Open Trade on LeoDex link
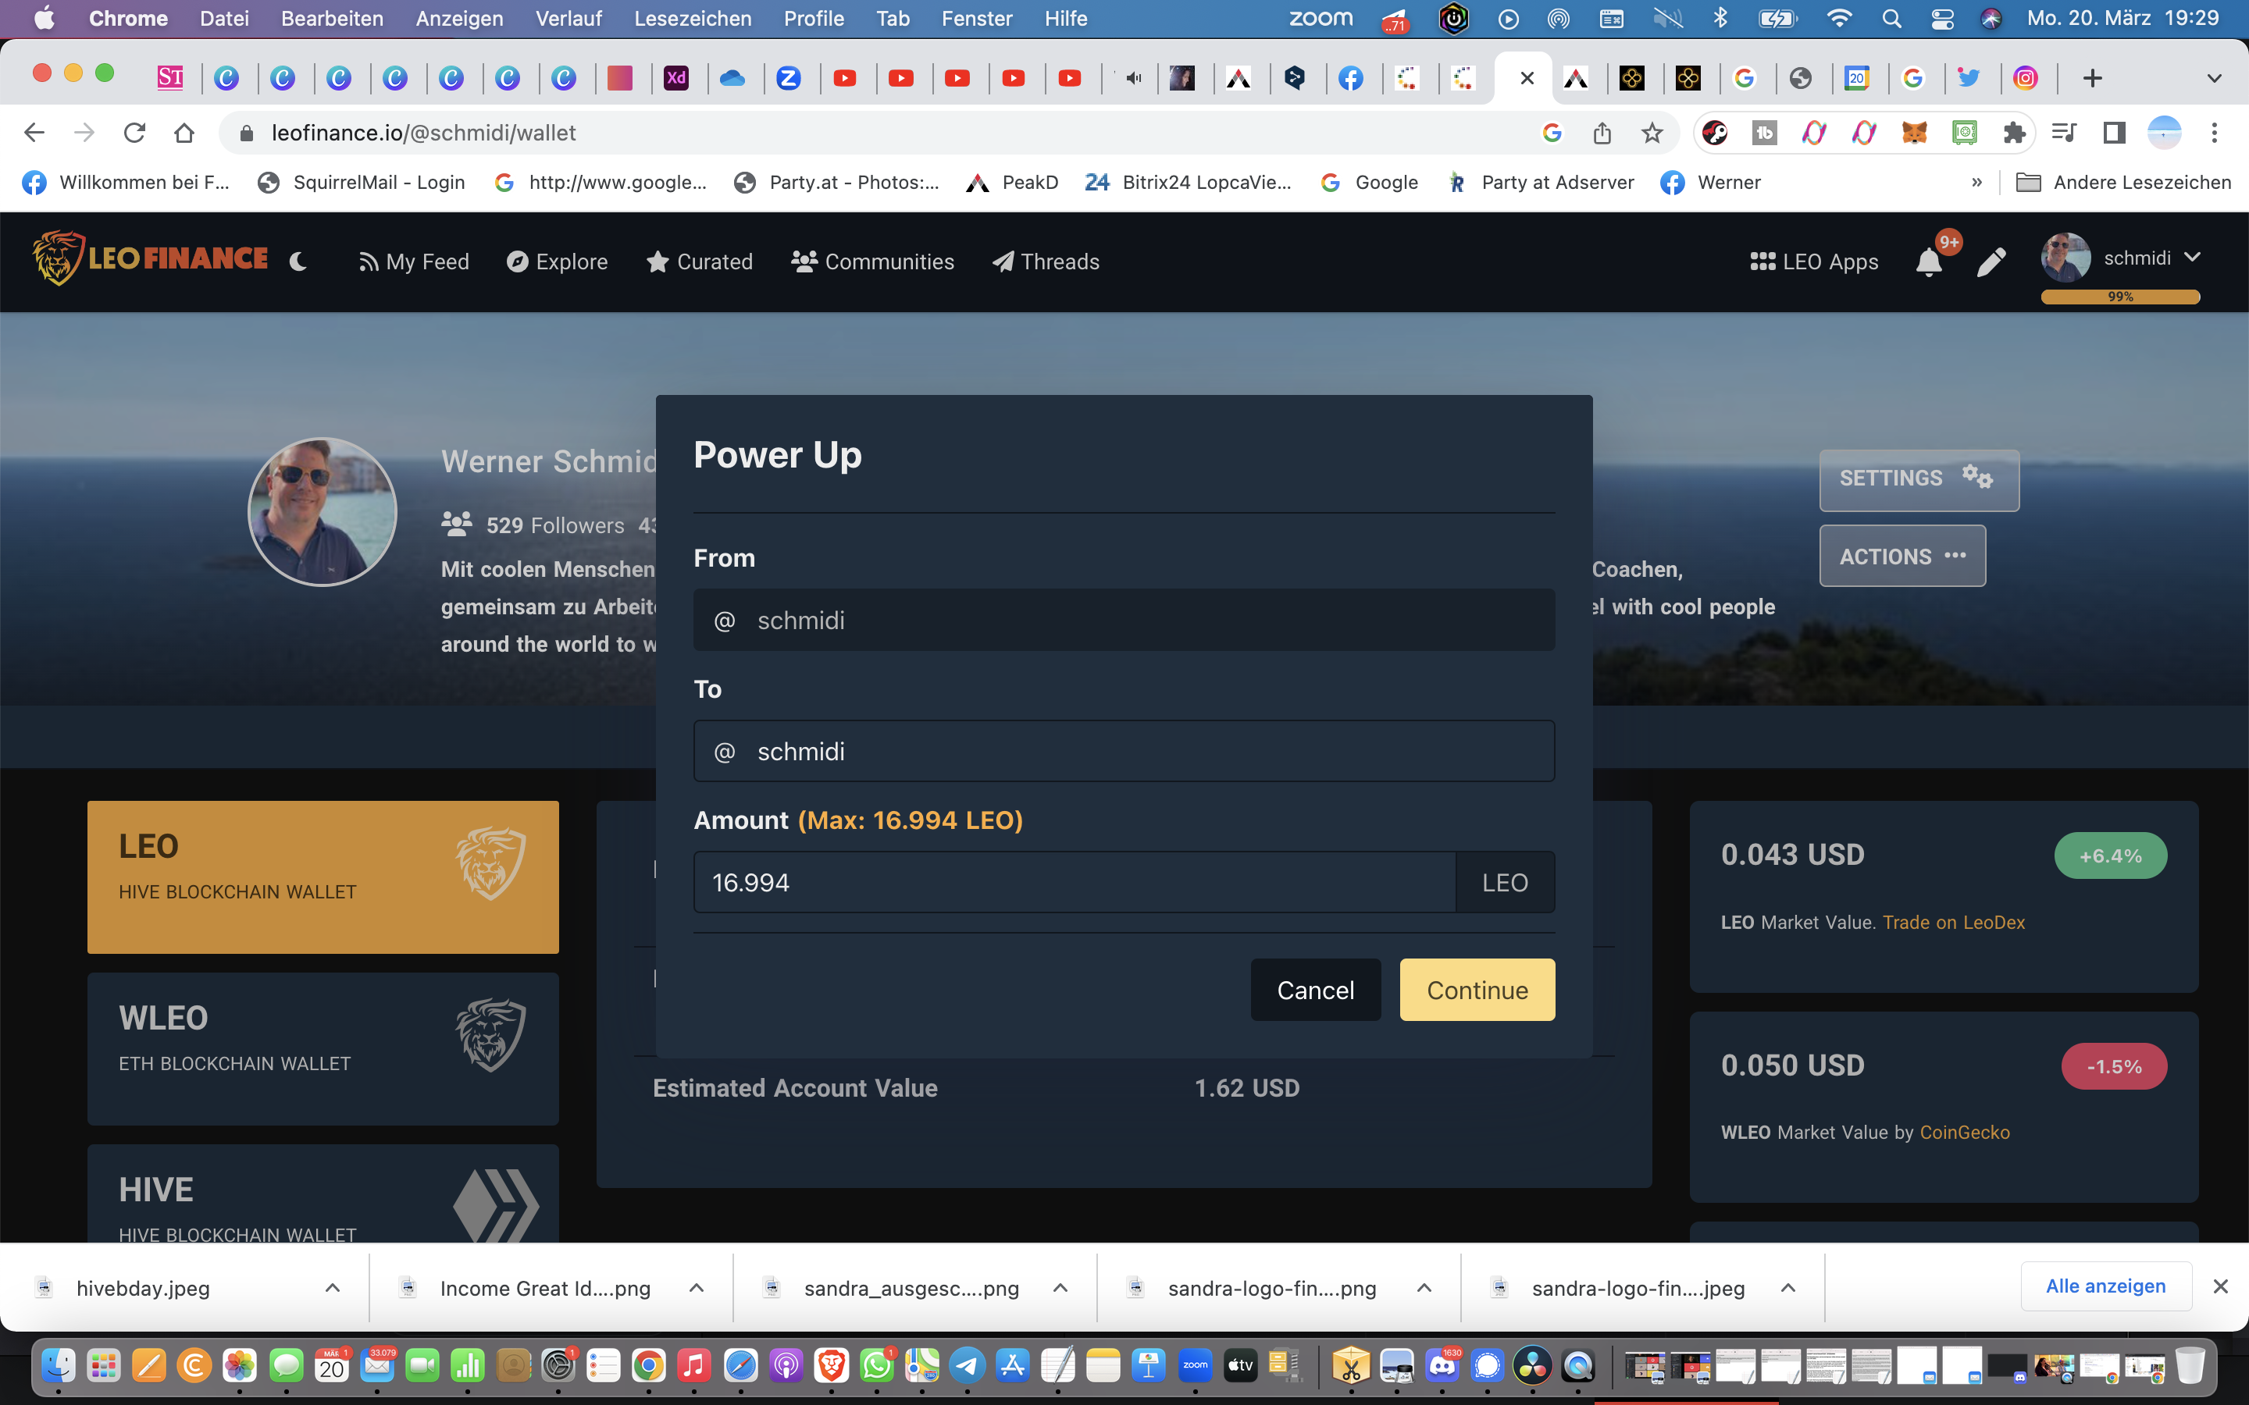This screenshot has width=2249, height=1405. coord(1954,923)
